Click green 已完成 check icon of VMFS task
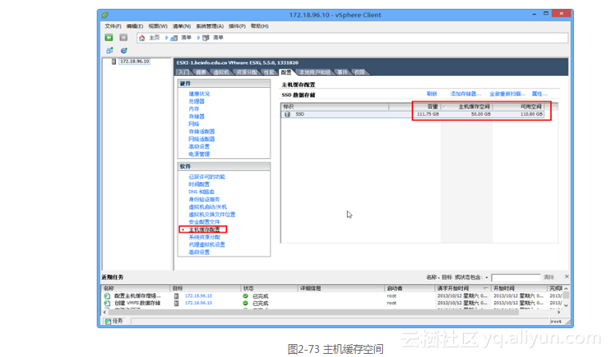The image size is (610, 357). click(x=245, y=303)
